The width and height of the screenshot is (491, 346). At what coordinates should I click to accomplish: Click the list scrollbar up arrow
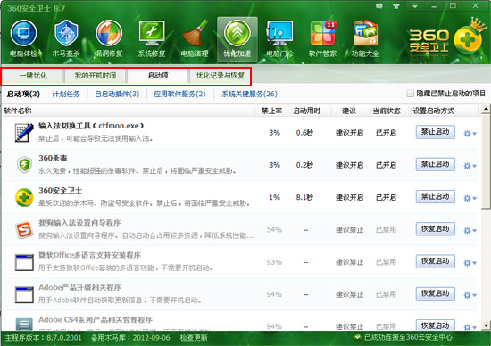[x=486, y=110]
